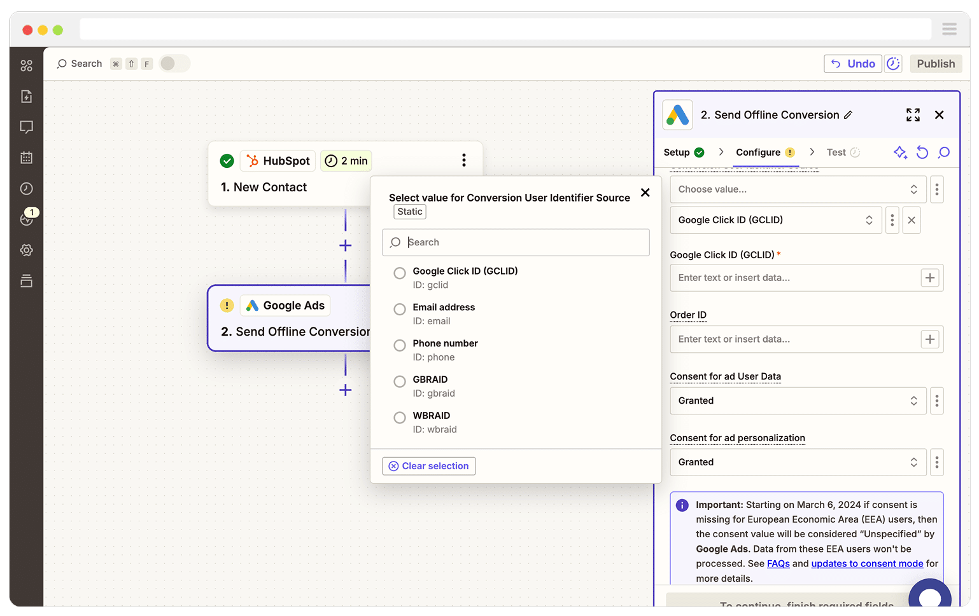Select Phone number radio option
The width and height of the screenshot is (979, 616).
click(x=400, y=346)
